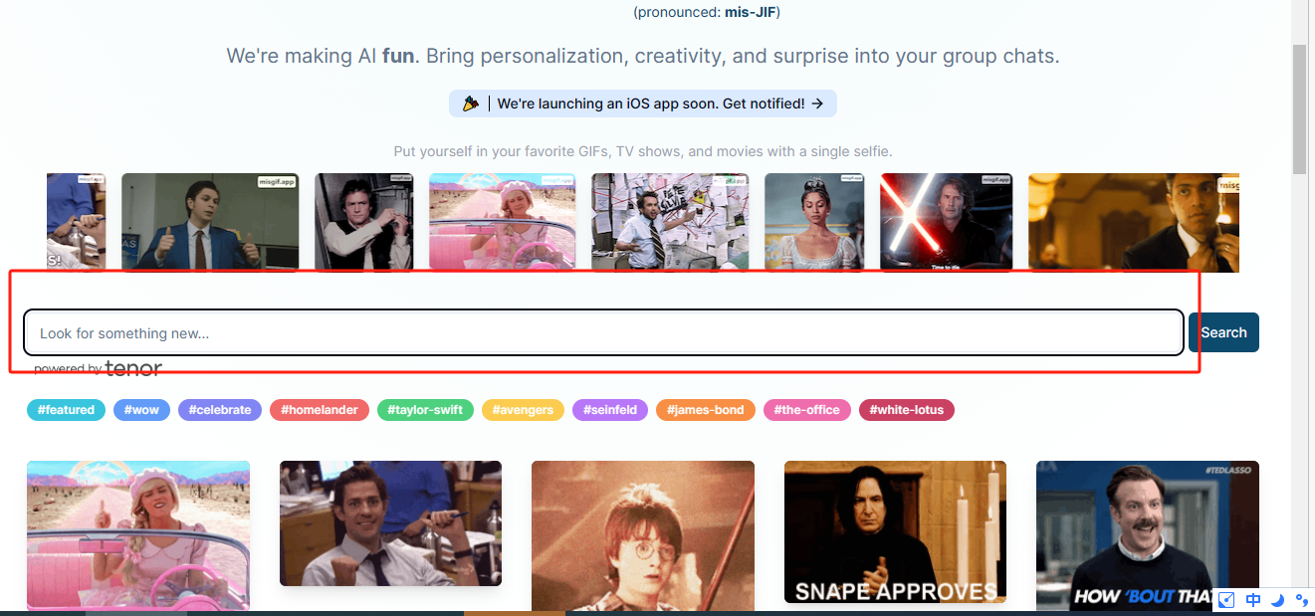Click the party popper icon in the iOS banner
Viewport: 1315px width, 616px height.
click(471, 103)
